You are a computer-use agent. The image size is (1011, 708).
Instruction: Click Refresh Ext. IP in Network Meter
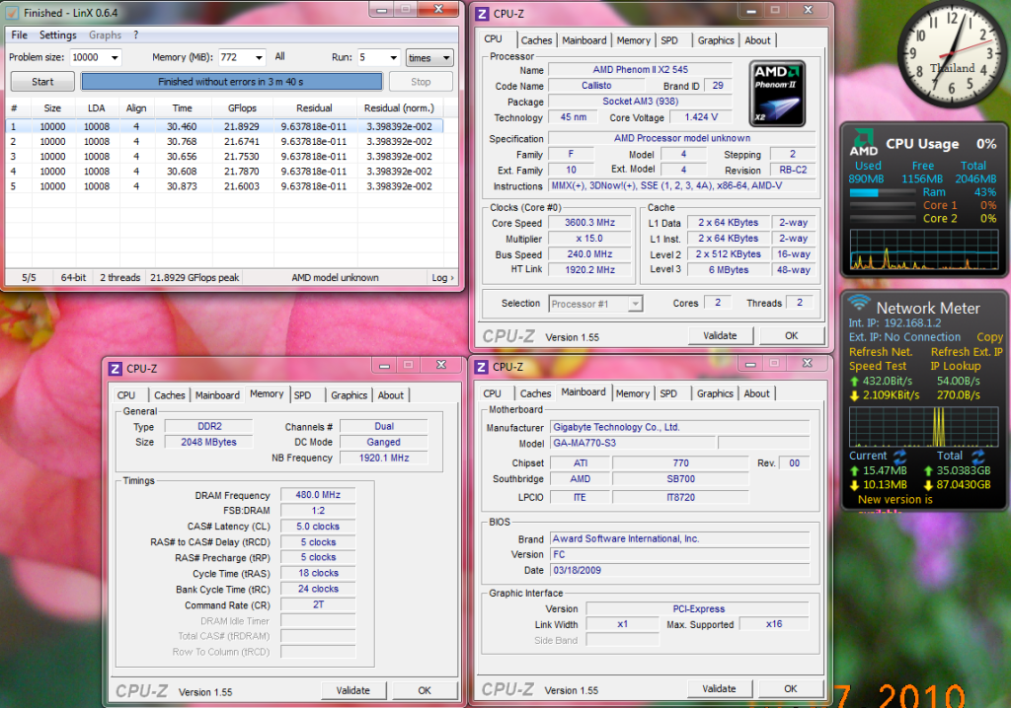click(967, 352)
